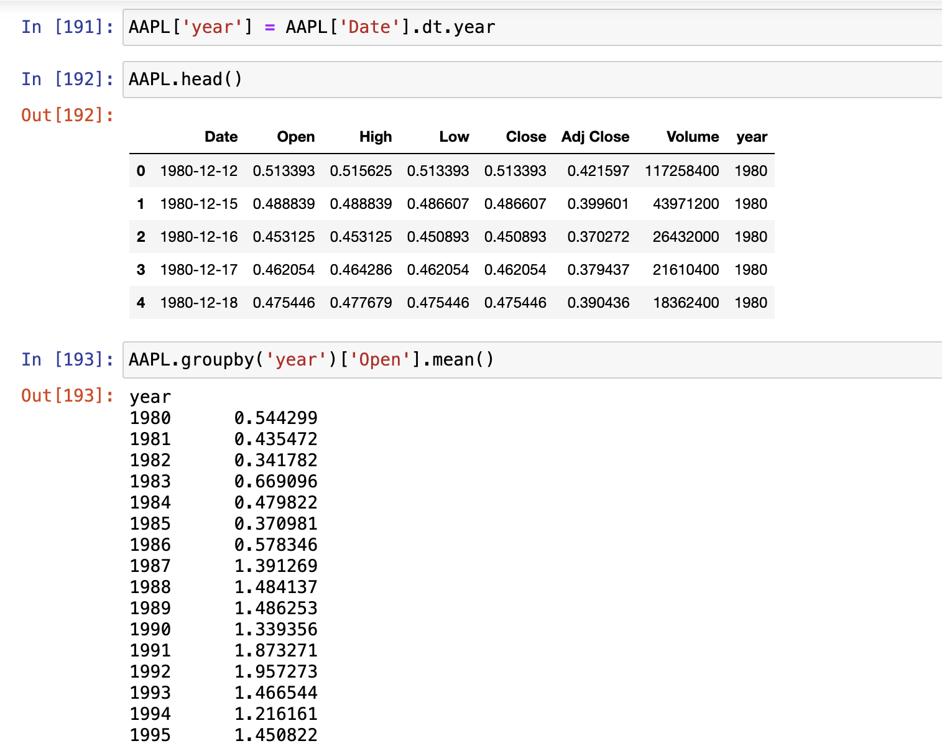The image size is (942, 746).
Task: Click the Date column header
Action: (221, 137)
